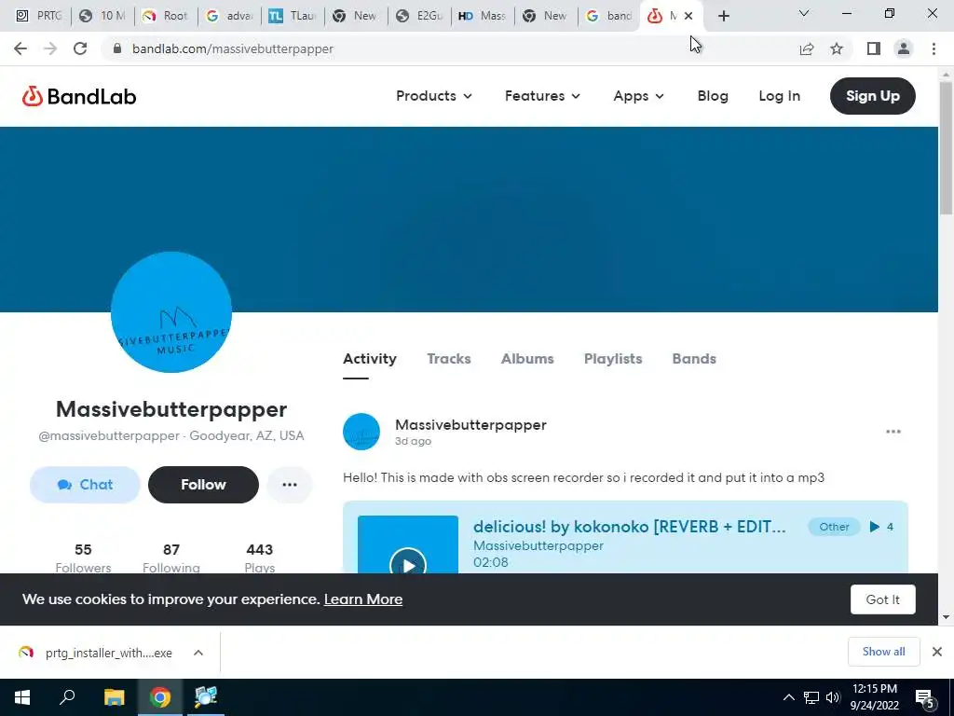Screen dimensions: 954x716
Task: Click the taskbar clock showing 12:15 PM
Action: pyautogui.click(x=874, y=697)
